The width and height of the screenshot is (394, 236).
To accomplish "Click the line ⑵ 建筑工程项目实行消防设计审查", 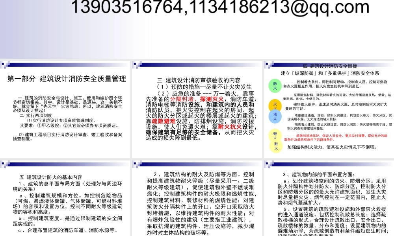I will (x=67, y=137).
